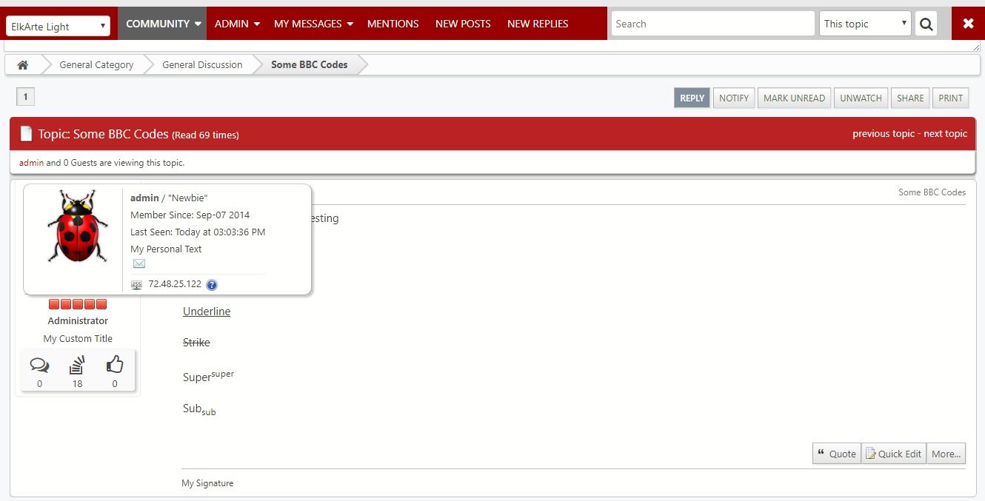Click the Quote button
Screen dimensions: 985x501
pos(837,454)
